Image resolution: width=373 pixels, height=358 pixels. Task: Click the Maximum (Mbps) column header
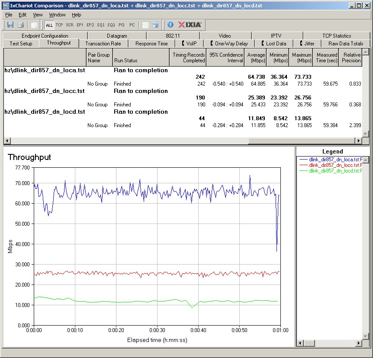pos(301,58)
